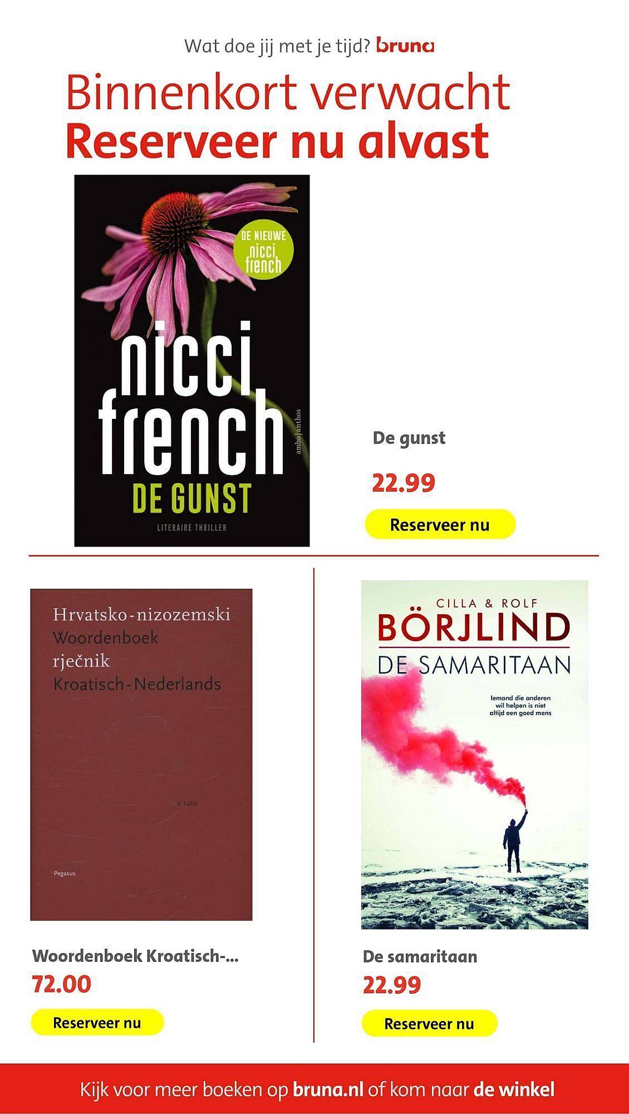Select the 22.99 price under De gunst
629x1114 pixels.
tap(404, 483)
